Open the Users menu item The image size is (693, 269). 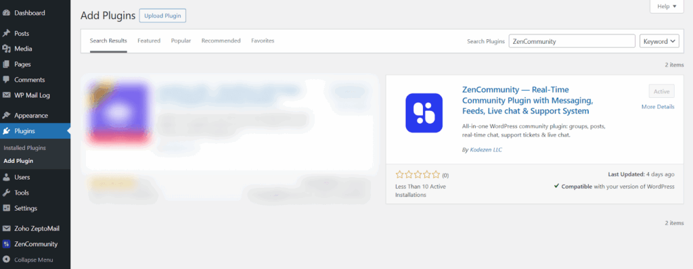coord(35,178)
